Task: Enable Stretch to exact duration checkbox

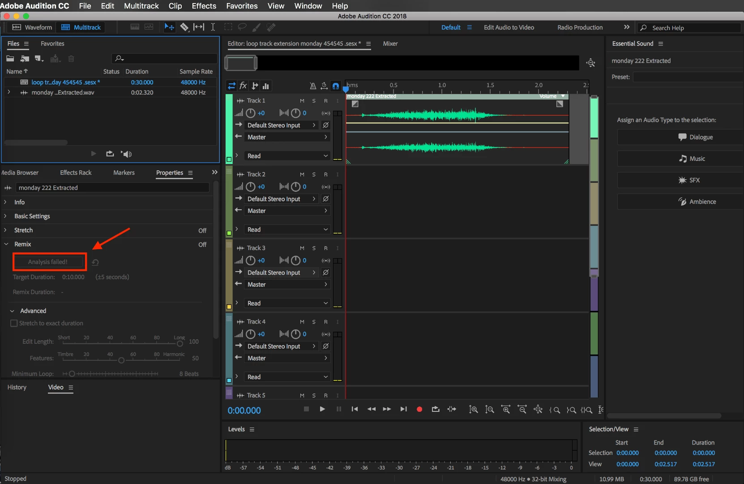Action: (x=14, y=323)
